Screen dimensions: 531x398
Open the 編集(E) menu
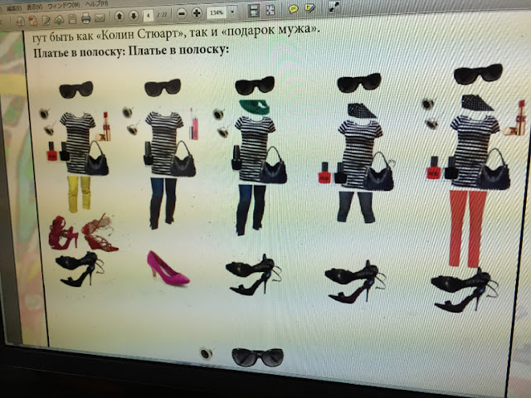(13, 7)
